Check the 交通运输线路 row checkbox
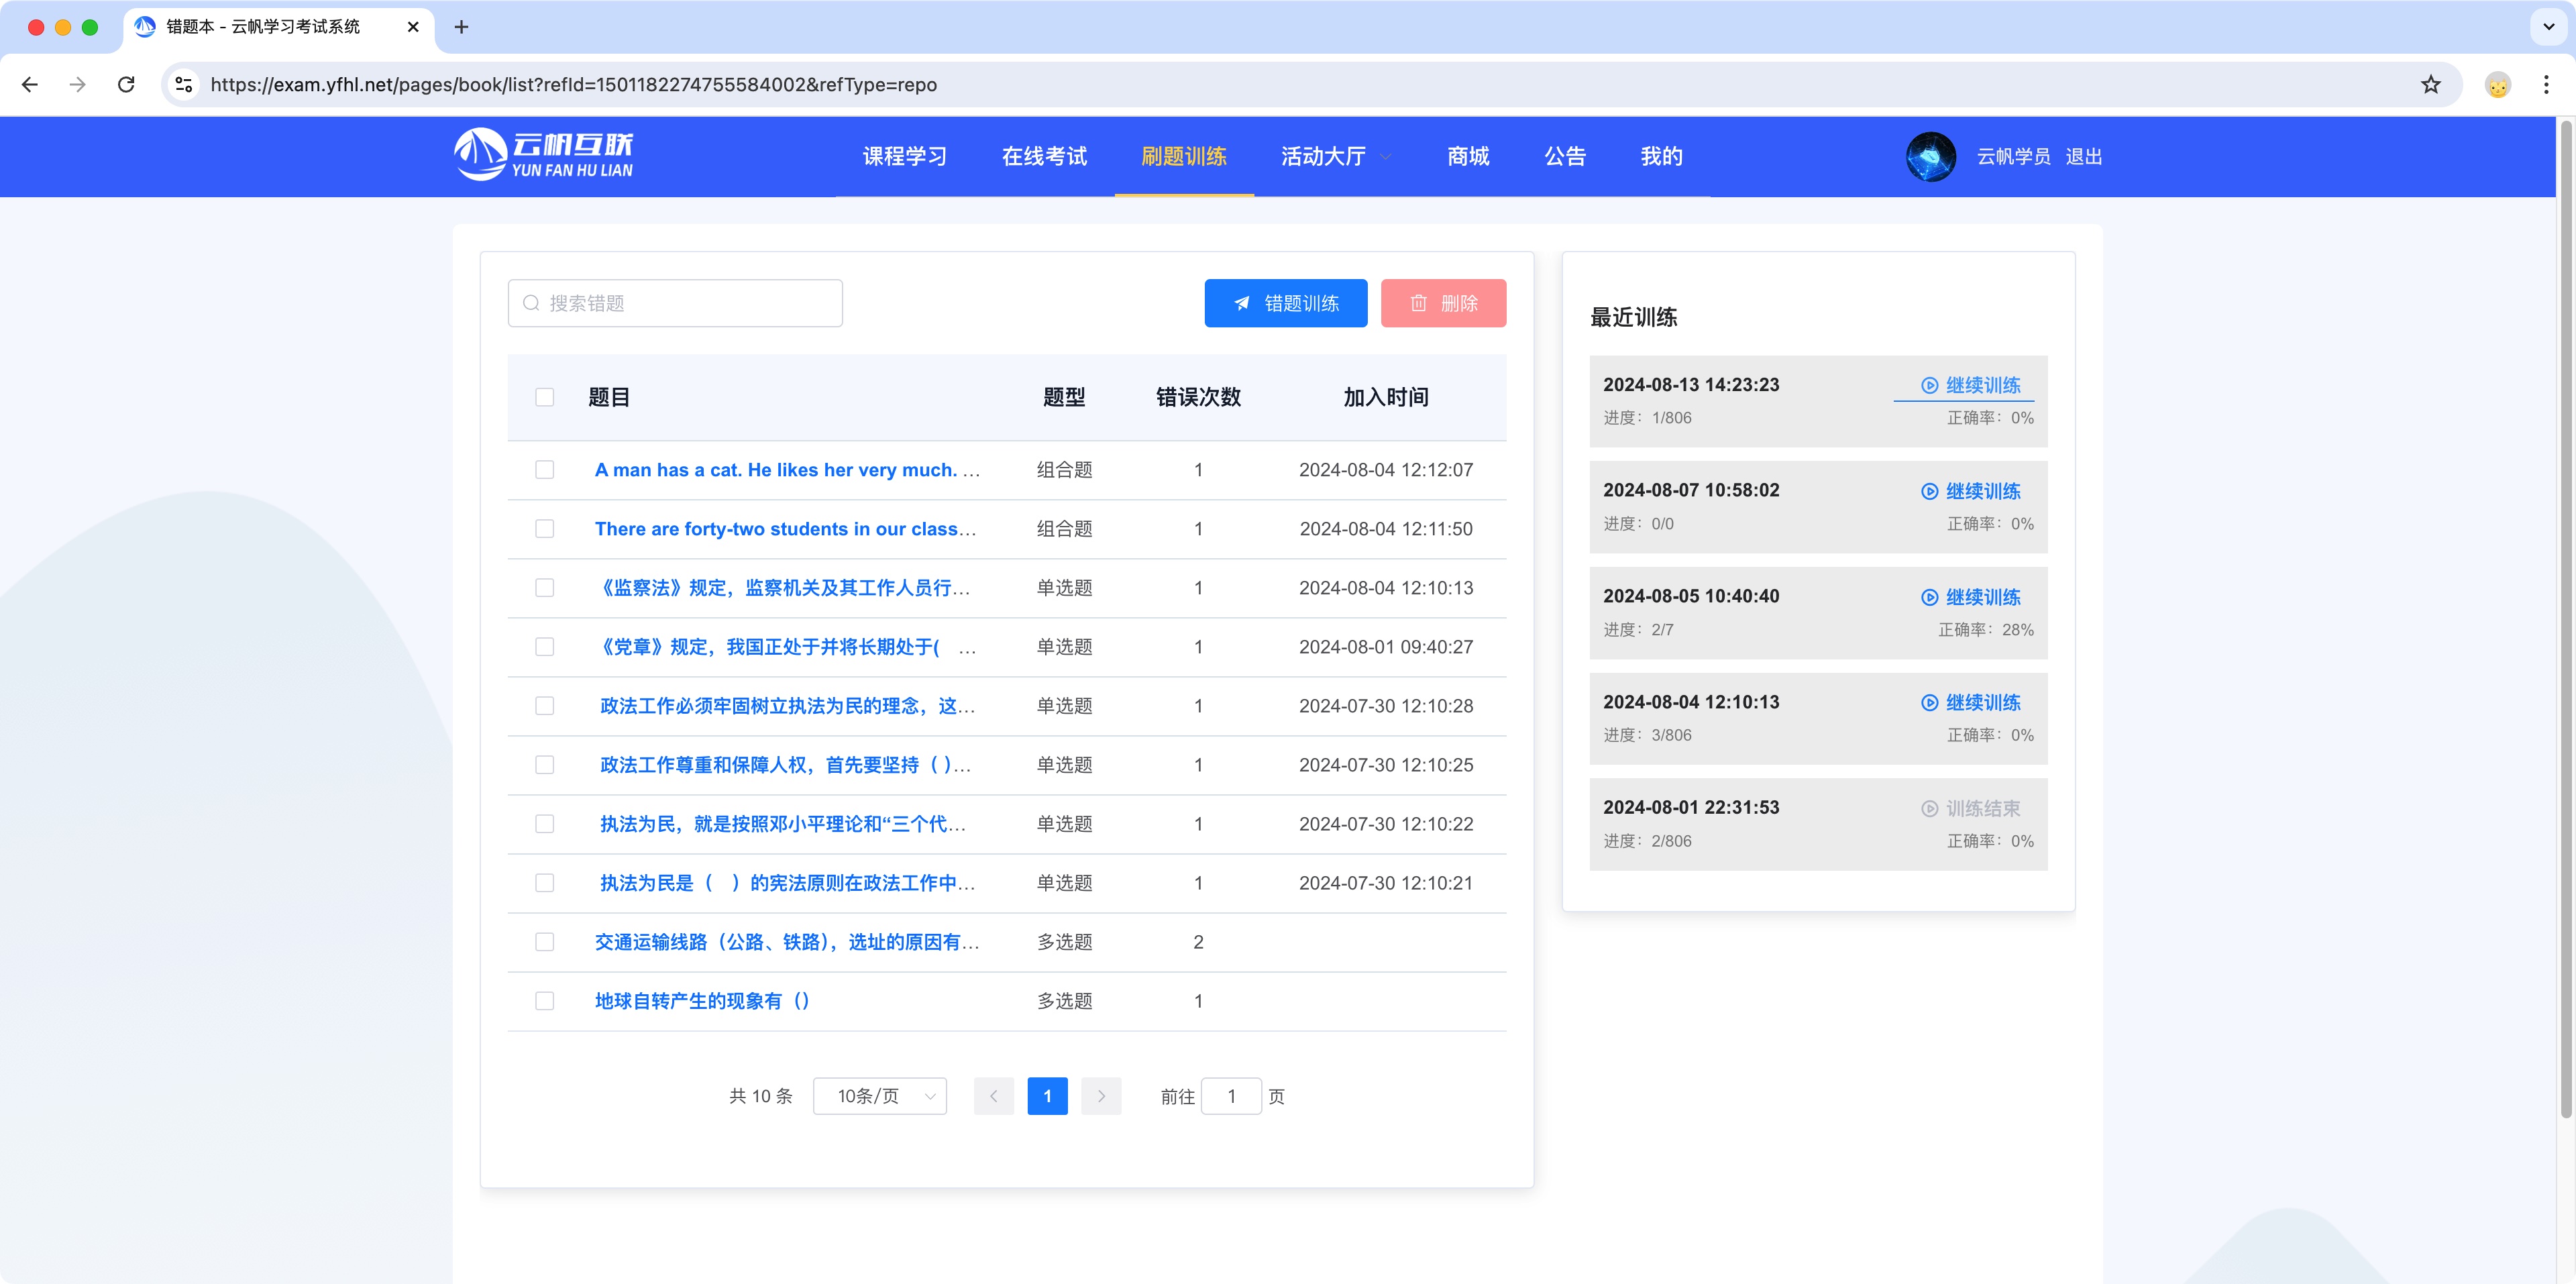Viewport: 2576px width, 1284px height. coord(544,942)
